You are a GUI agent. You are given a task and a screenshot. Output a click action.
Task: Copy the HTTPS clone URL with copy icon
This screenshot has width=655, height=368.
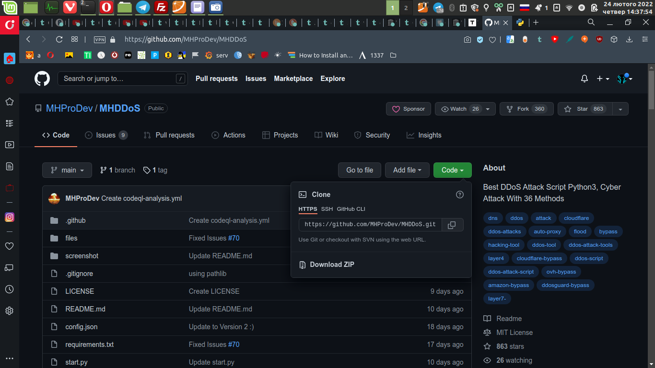click(x=452, y=225)
